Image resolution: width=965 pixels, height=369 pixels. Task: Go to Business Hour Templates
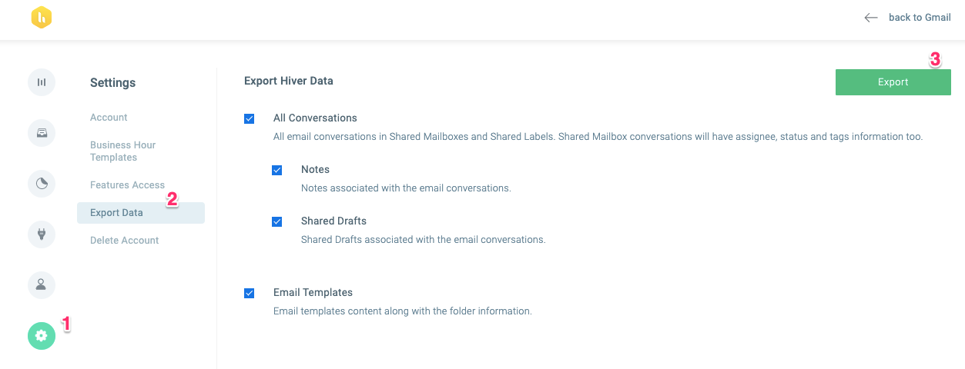tap(123, 151)
